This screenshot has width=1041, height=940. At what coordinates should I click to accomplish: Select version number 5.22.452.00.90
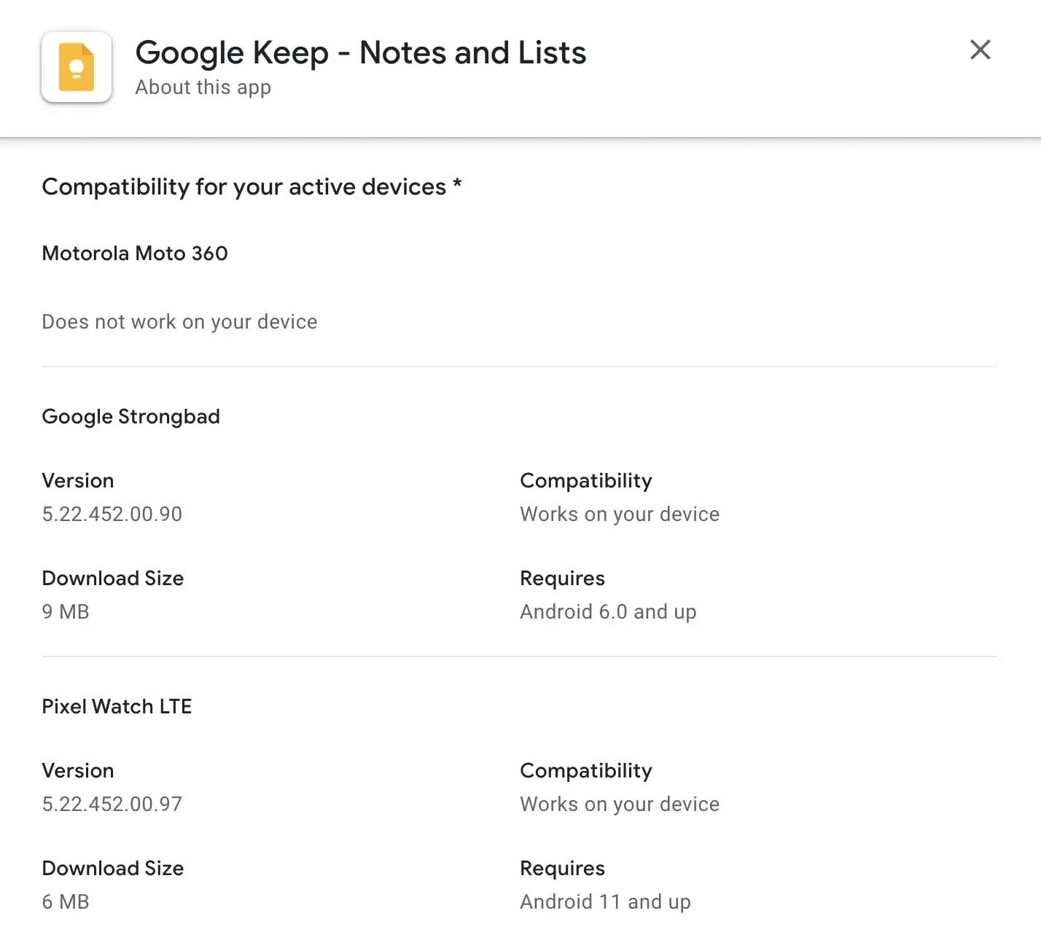pyautogui.click(x=112, y=514)
